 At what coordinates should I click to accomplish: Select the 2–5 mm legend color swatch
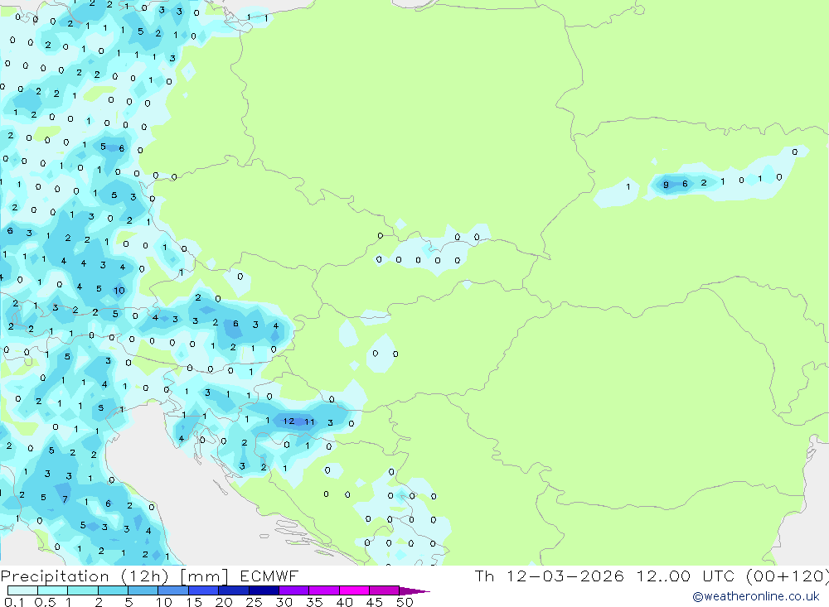(113, 590)
